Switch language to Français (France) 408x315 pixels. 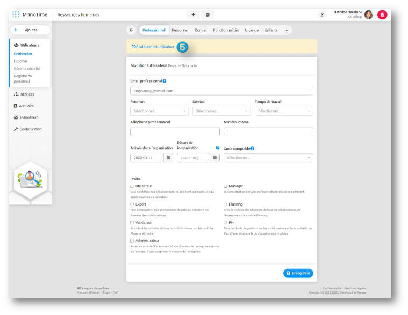[89, 292]
